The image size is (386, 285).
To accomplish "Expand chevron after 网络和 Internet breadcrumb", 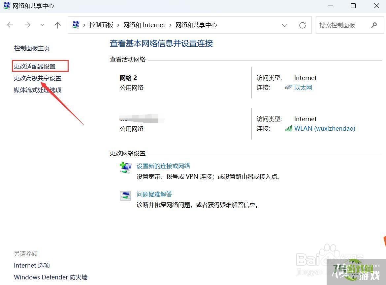I will (x=170, y=25).
